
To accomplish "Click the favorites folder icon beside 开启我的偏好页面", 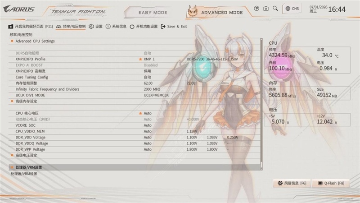I will (x=10, y=27).
